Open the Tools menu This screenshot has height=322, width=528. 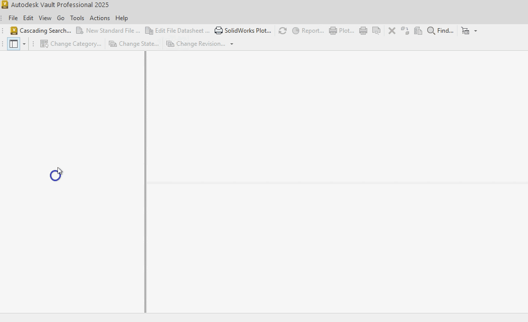(77, 18)
